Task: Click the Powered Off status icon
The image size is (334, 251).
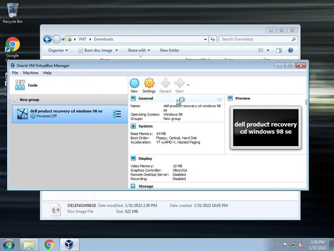Action: pos(33,116)
